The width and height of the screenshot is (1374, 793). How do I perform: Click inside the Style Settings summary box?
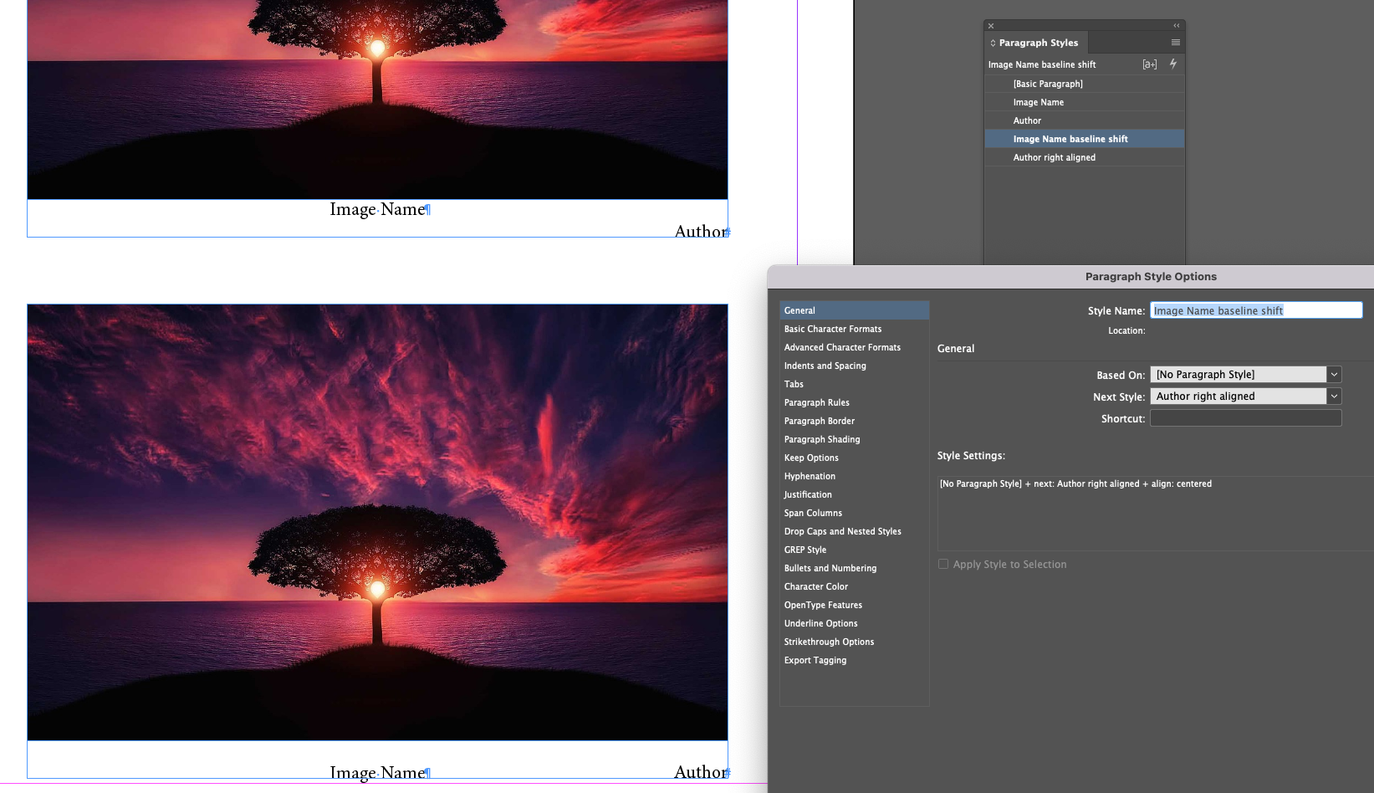click(x=1154, y=510)
